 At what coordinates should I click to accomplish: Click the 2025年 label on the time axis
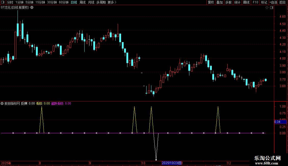point(6,163)
